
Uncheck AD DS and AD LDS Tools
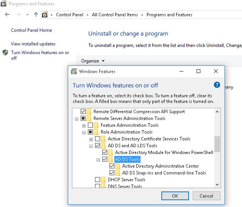click(x=97, y=145)
